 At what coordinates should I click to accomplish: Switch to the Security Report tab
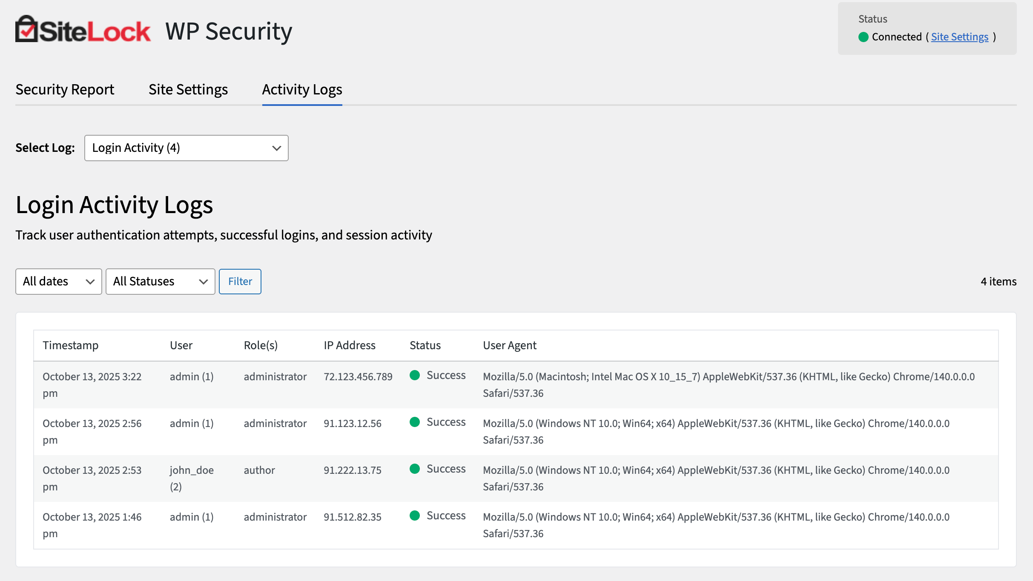[65, 89]
